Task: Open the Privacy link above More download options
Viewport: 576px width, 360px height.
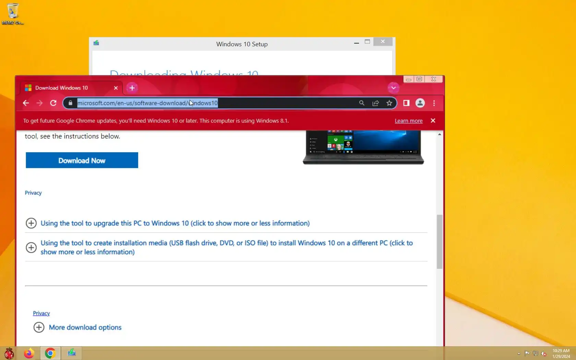Action: [x=41, y=313]
